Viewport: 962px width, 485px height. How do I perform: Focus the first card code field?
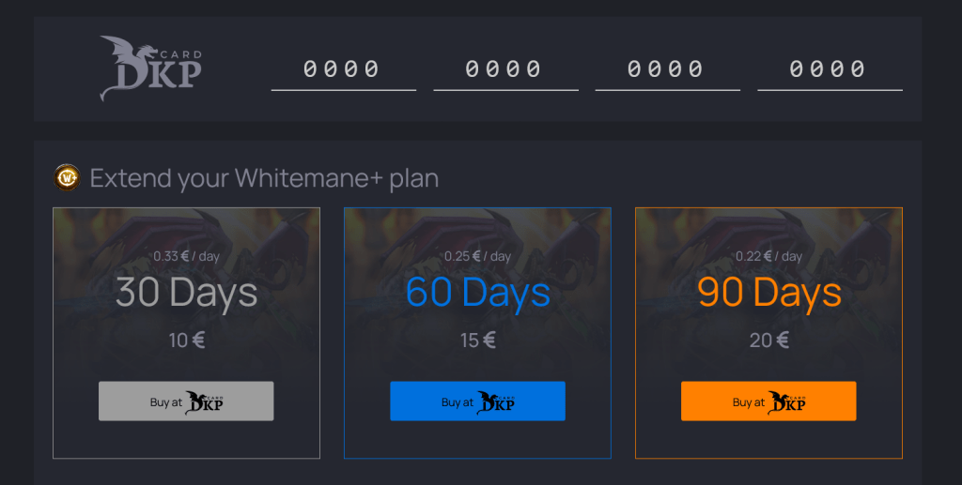343,69
